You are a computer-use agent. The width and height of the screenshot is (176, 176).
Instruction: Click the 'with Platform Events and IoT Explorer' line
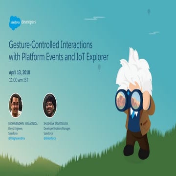[x=59, y=57]
